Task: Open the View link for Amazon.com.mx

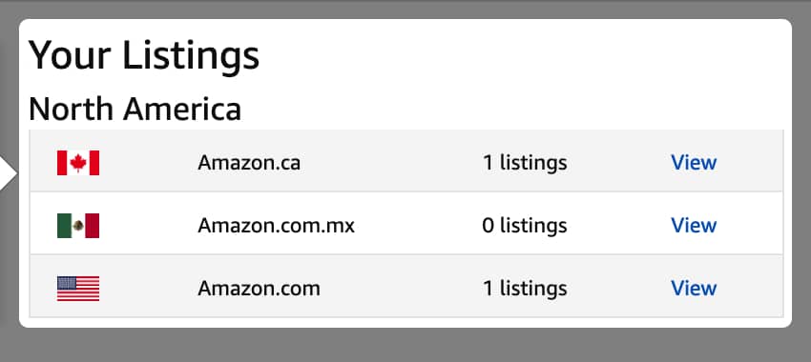Action: tap(694, 225)
